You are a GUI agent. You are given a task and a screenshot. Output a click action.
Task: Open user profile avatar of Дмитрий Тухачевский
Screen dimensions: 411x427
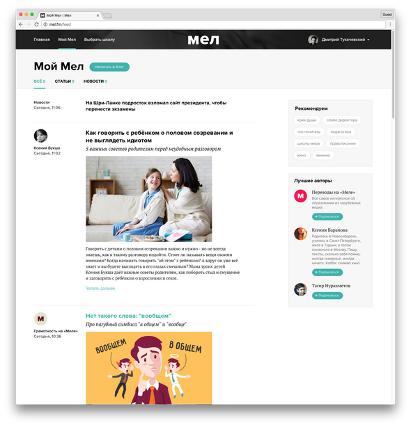pyautogui.click(x=313, y=40)
